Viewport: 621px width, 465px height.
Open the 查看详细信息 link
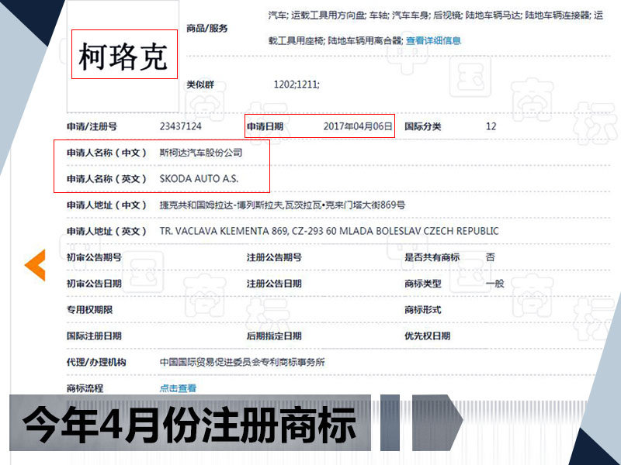coord(433,40)
